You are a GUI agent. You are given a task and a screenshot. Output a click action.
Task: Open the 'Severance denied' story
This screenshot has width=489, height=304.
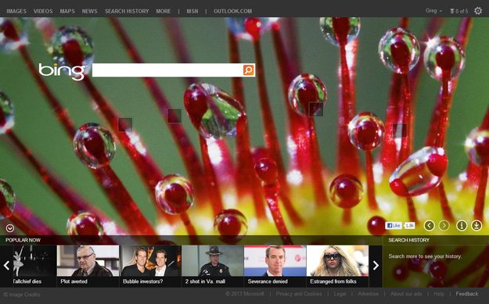click(x=275, y=266)
